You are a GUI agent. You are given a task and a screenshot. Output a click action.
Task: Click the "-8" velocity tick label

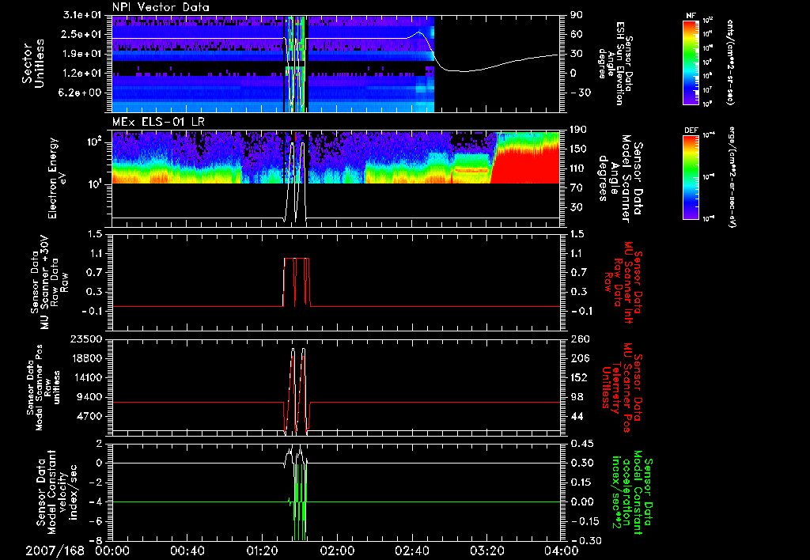click(x=94, y=540)
